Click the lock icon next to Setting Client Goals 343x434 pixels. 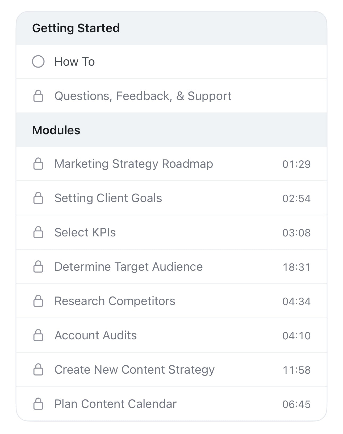tap(38, 198)
